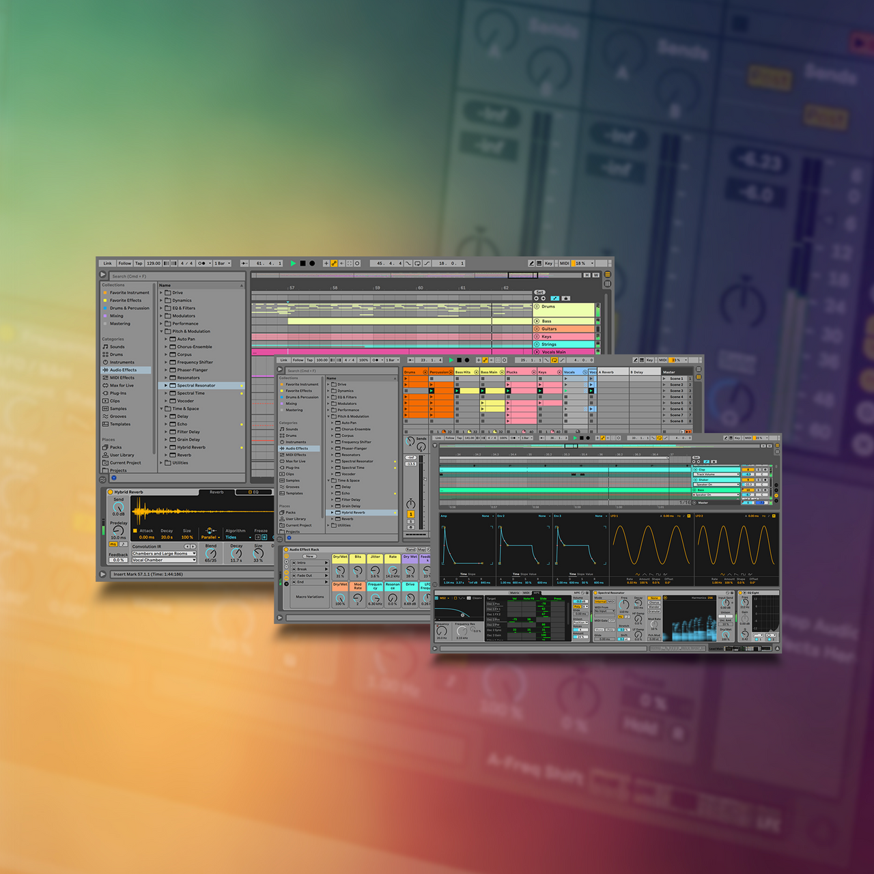Select the Plug-Ins browser icon
Screen dimensions: 874x874
tap(104, 393)
